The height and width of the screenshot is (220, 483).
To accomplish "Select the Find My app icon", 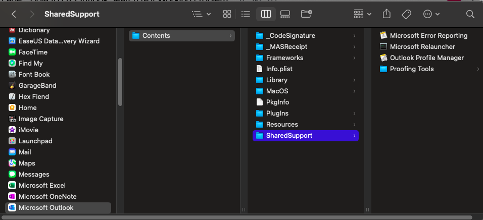I will point(12,64).
